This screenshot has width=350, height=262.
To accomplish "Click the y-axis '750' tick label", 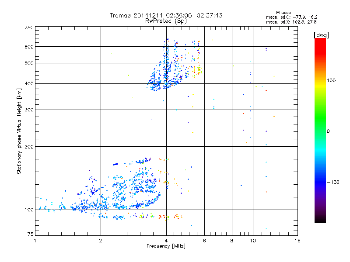I will [x=29, y=28].
